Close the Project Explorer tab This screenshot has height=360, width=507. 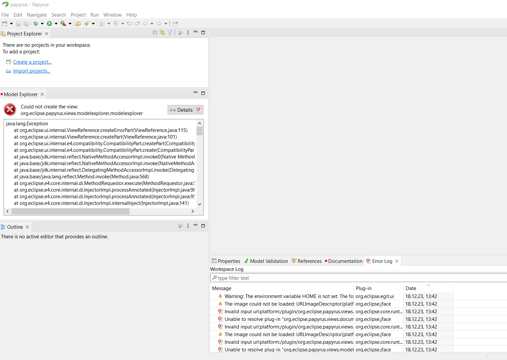click(47, 34)
